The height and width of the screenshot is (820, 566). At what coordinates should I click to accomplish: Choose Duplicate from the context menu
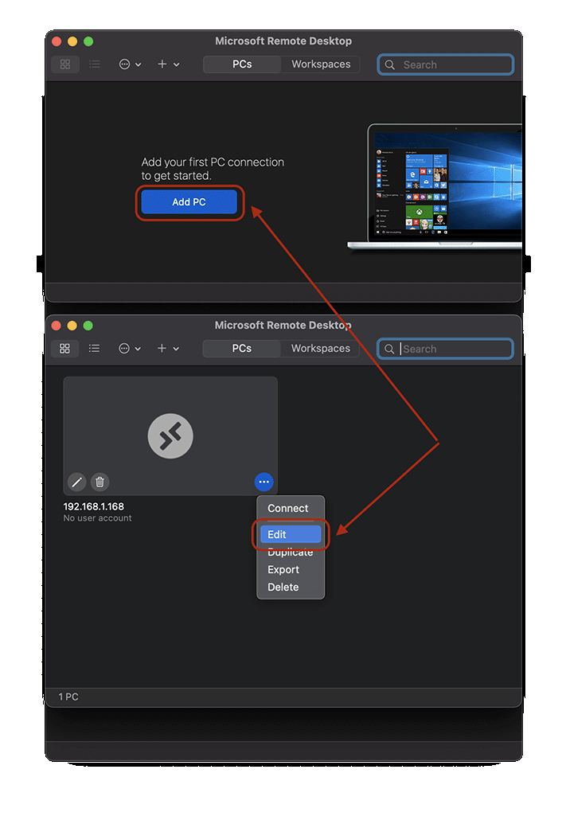click(291, 553)
